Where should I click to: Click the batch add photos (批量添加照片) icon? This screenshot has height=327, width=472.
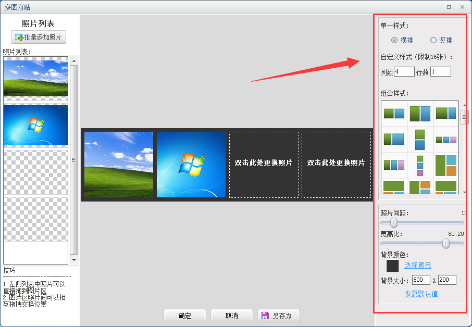pos(18,37)
